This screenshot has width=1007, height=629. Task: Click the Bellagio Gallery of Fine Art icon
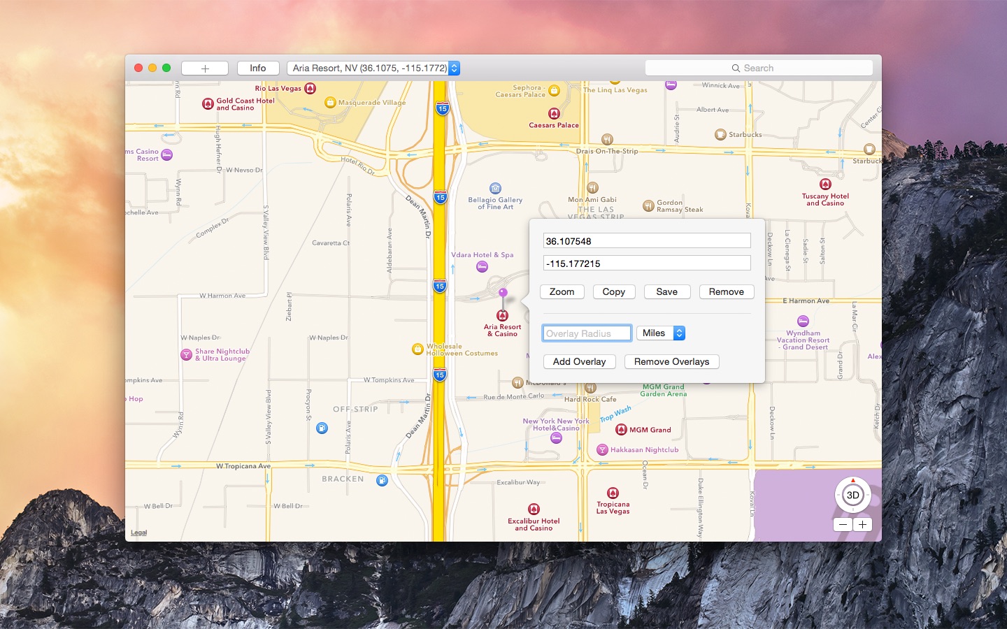[495, 188]
